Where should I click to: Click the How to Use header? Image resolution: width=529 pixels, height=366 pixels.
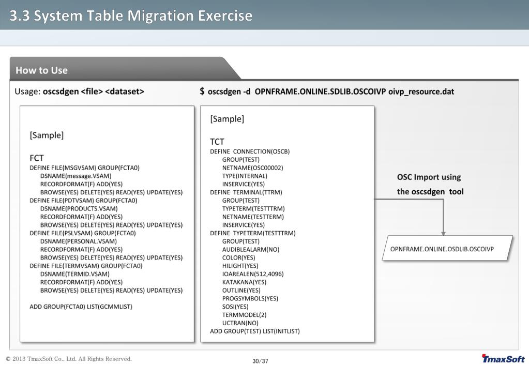coord(41,70)
